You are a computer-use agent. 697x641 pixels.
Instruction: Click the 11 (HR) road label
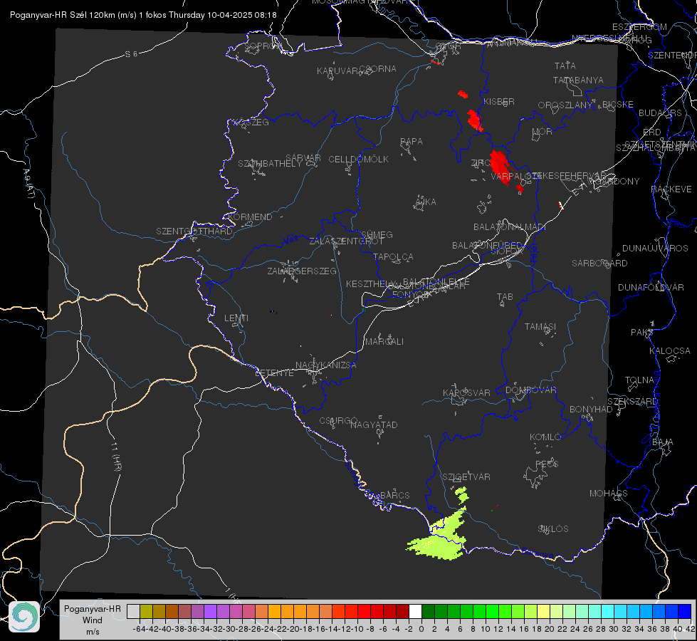(x=116, y=456)
